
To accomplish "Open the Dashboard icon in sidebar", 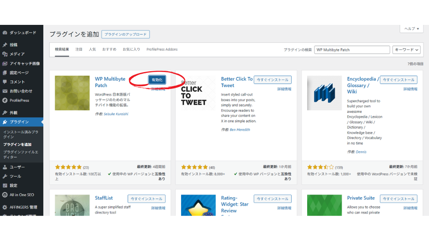I will tap(5, 33).
